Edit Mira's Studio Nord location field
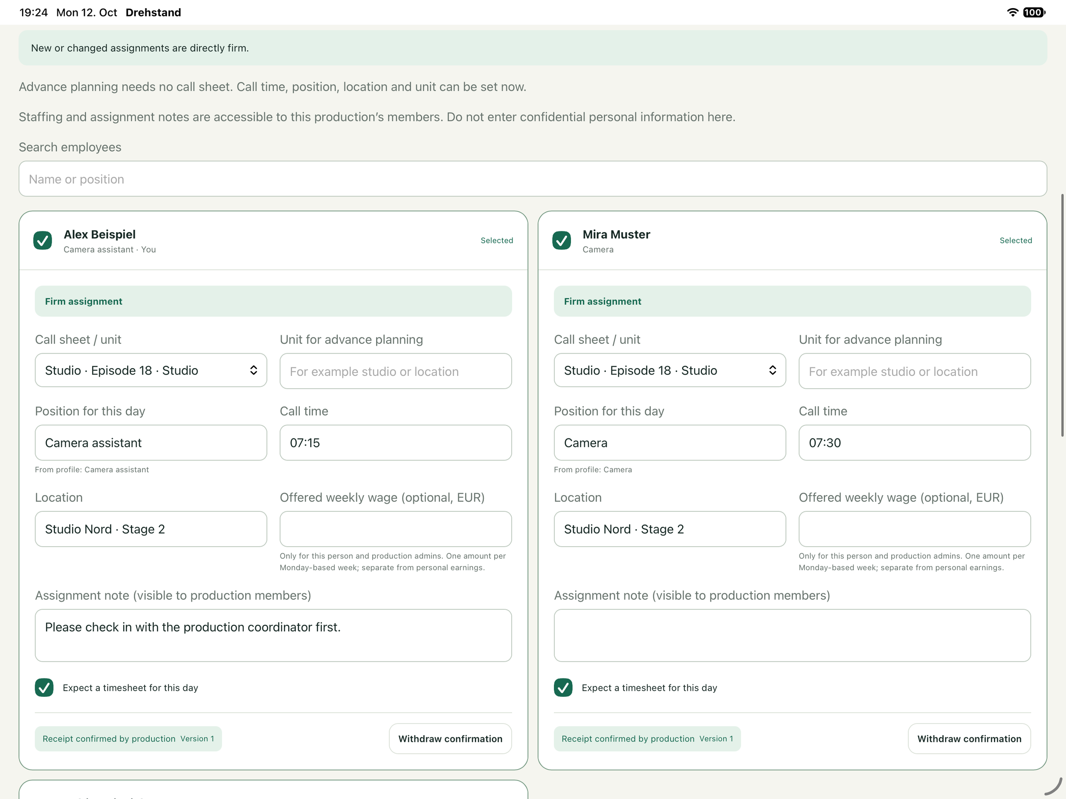Screen dimensions: 1066x799 (x=670, y=529)
